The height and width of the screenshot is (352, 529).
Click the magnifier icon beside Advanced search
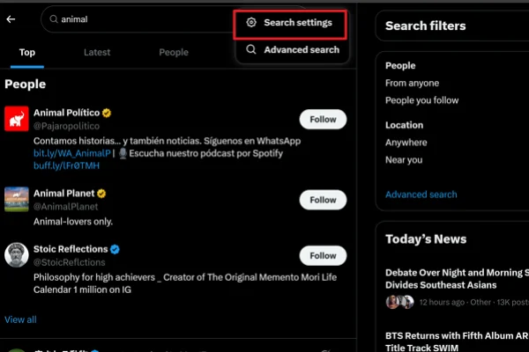pos(251,49)
